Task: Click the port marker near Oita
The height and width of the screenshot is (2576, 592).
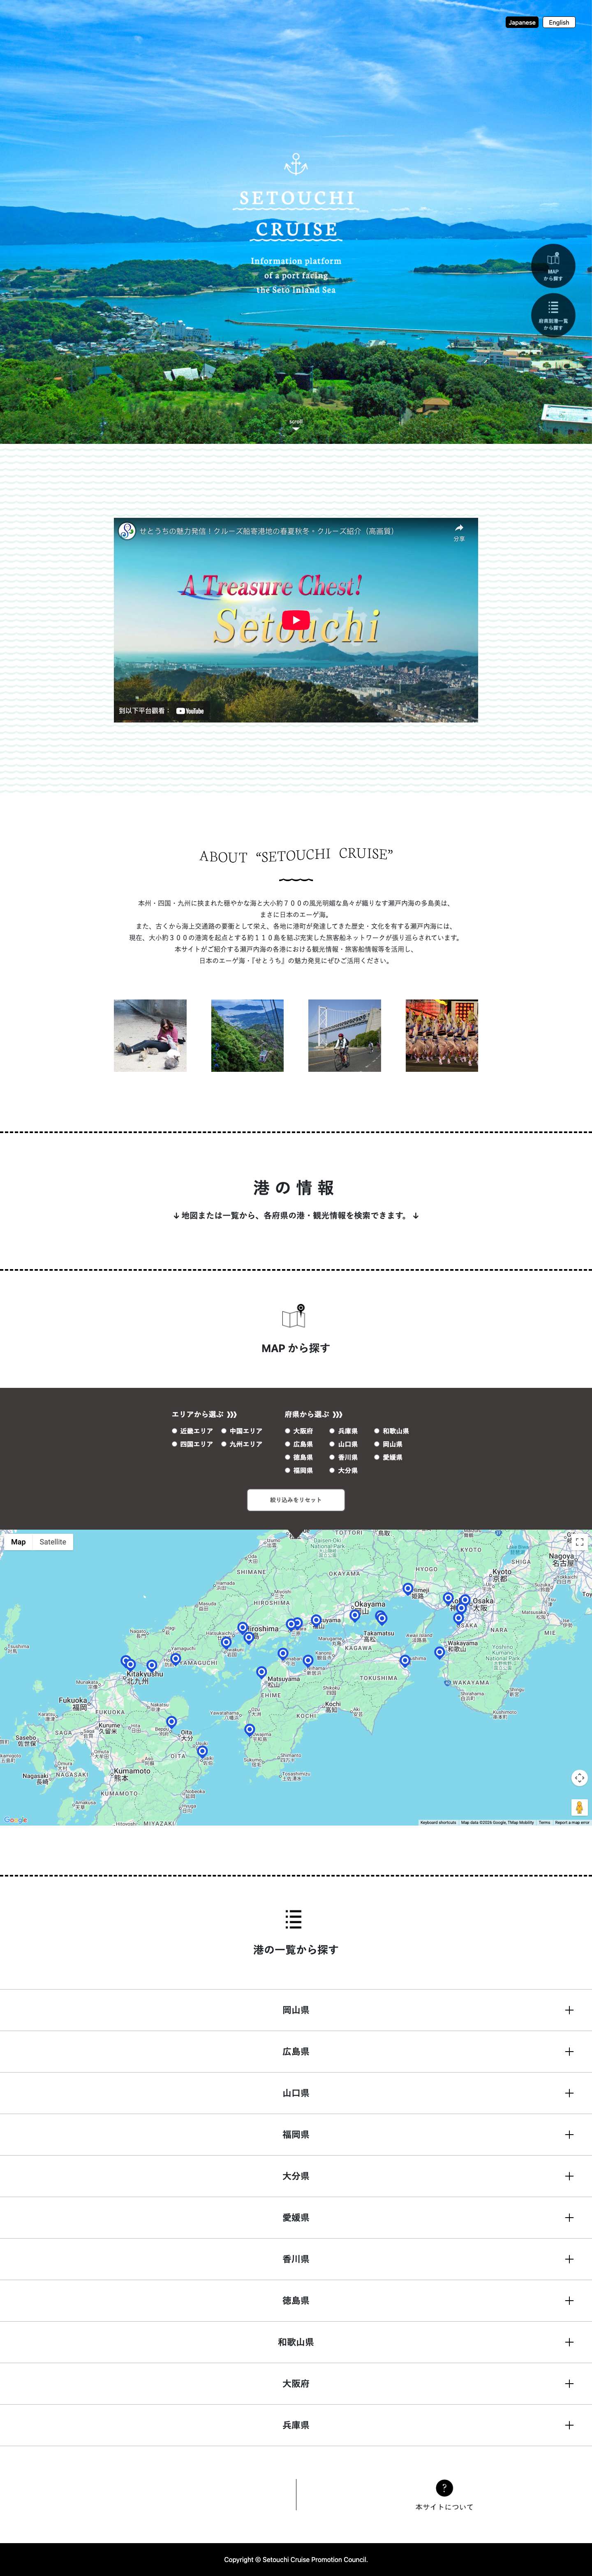Action: point(171,1722)
